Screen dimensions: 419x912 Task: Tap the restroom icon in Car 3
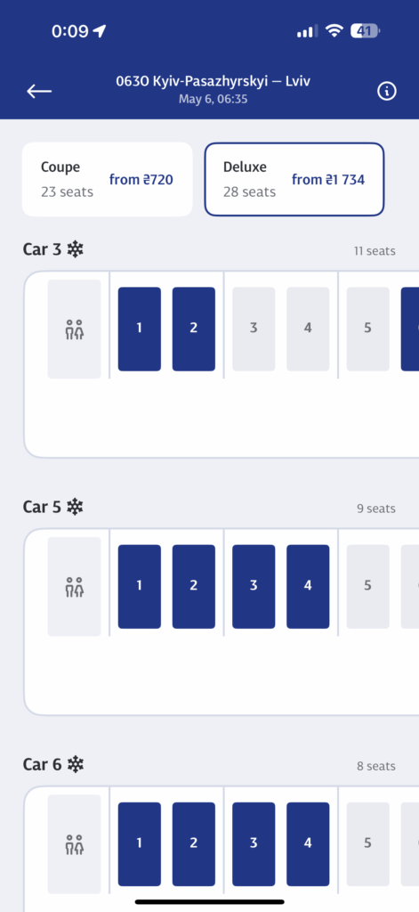click(x=75, y=330)
